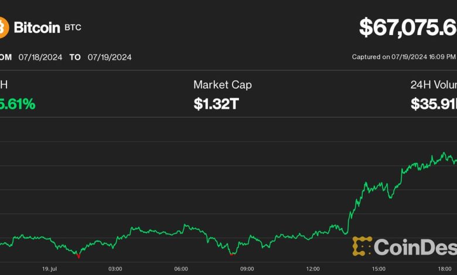Click the green 24H percentage change value

tap(18, 104)
